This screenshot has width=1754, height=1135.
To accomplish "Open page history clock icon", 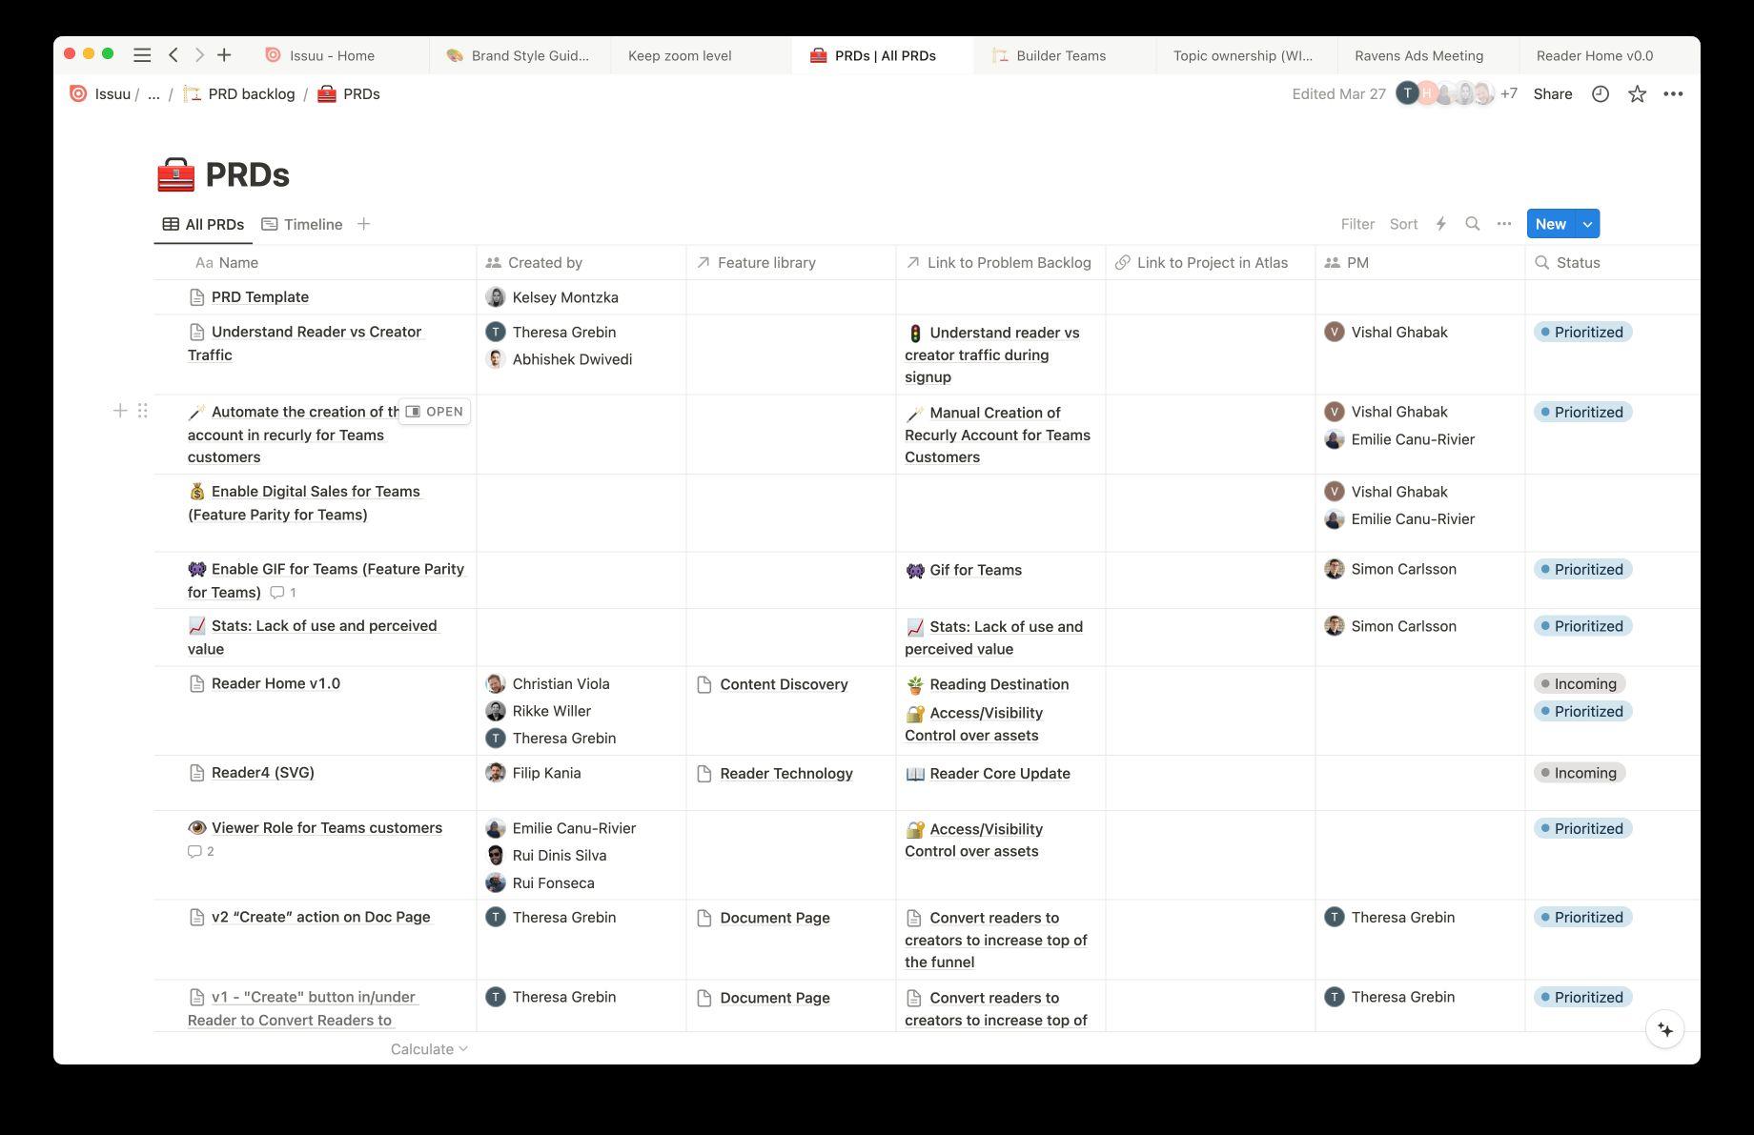I will pyautogui.click(x=1601, y=93).
